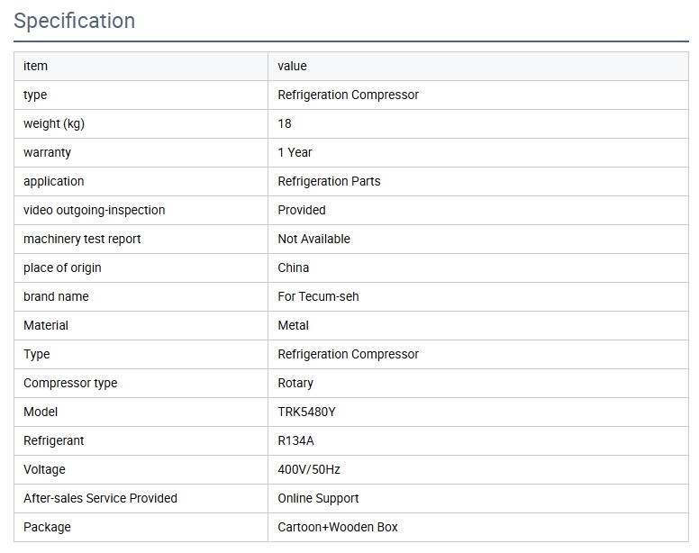Click the Specification heading
The height and width of the screenshot is (553, 699).
pos(75,21)
